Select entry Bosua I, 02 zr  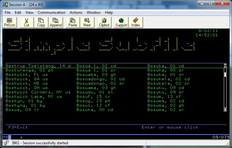[96, 70]
